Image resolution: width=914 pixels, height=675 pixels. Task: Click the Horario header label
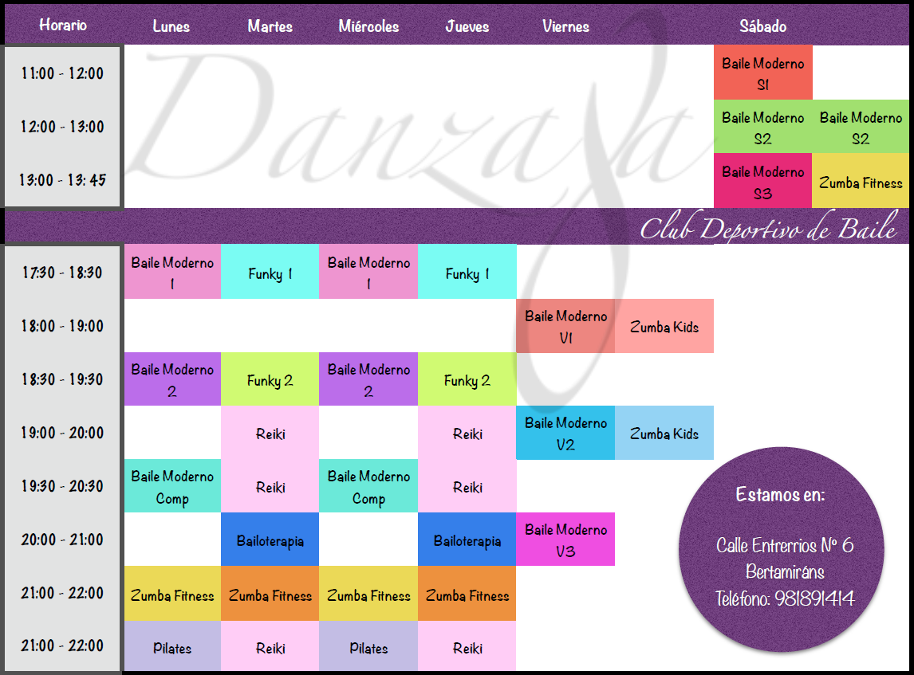coord(63,26)
